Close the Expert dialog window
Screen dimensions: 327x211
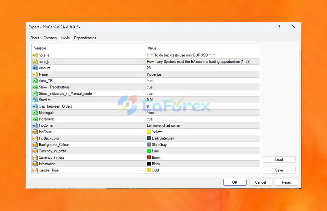click(x=294, y=27)
